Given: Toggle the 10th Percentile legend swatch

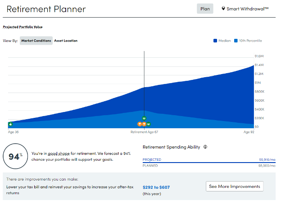Looking at the screenshot, I should (x=236, y=41).
